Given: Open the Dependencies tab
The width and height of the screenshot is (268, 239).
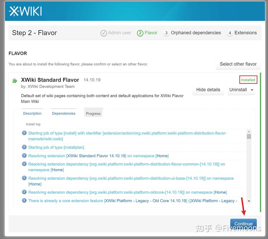Looking at the screenshot, I should (x=63, y=113).
